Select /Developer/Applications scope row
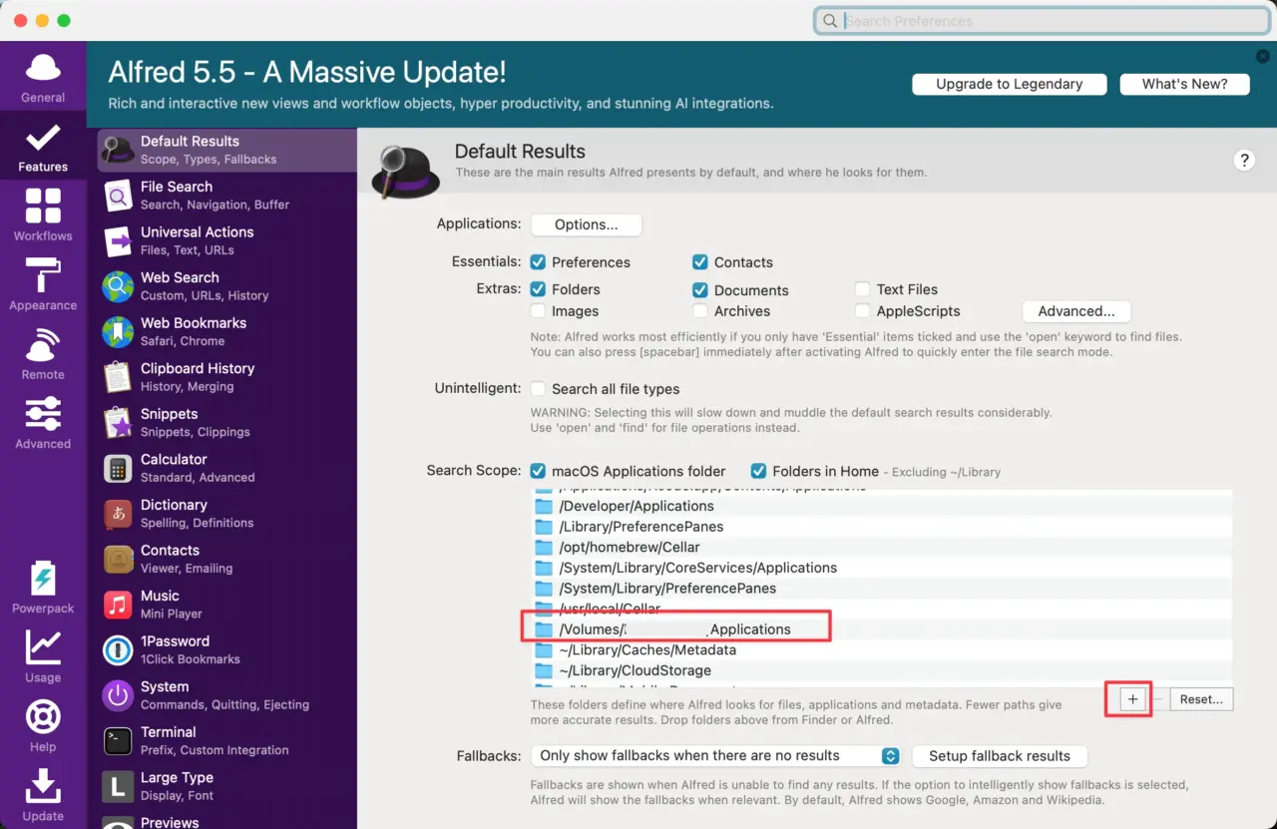The image size is (1277, 829). click(881, 506)
